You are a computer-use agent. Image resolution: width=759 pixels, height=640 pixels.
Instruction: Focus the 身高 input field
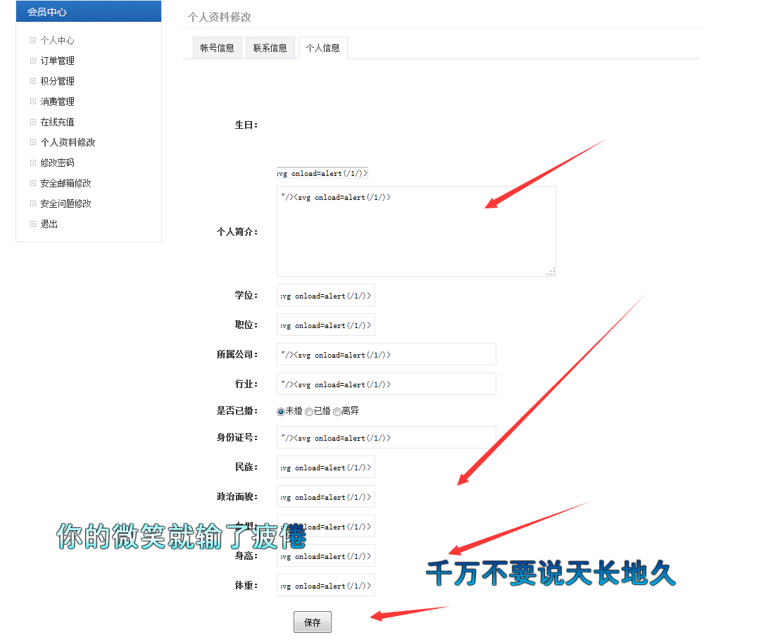point(326,556)
